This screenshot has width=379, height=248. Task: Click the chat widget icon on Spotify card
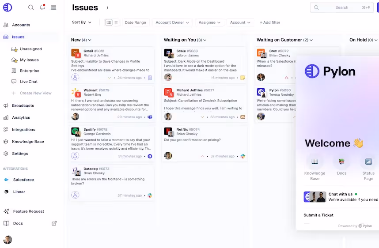pos(150,156)
